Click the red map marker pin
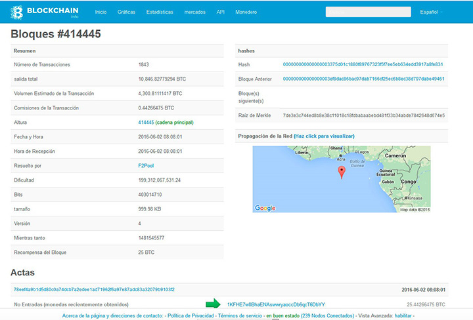This screenshot has height=320, width=473. click(340, 172)
